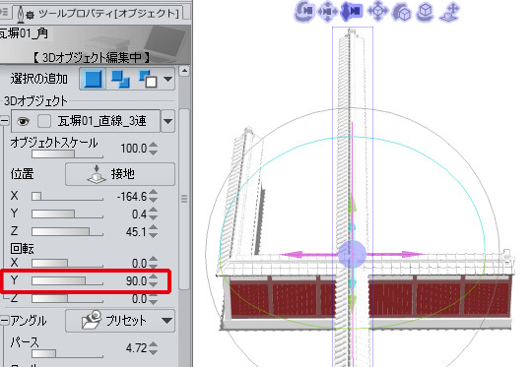Select the camera zoom in-out icon
This screenshot has height=367, width=532.
point(352,11)
